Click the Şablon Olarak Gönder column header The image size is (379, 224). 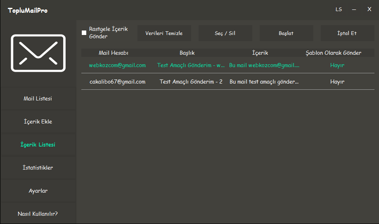[333, 53]
